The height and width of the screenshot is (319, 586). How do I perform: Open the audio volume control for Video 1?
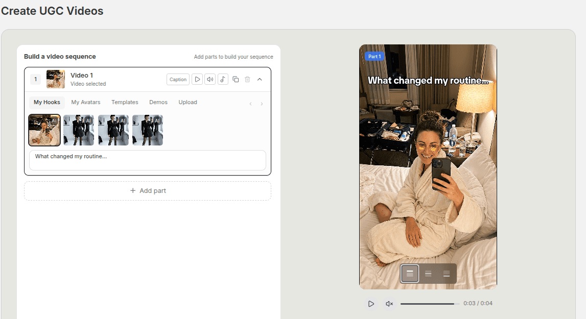[210, 79]
